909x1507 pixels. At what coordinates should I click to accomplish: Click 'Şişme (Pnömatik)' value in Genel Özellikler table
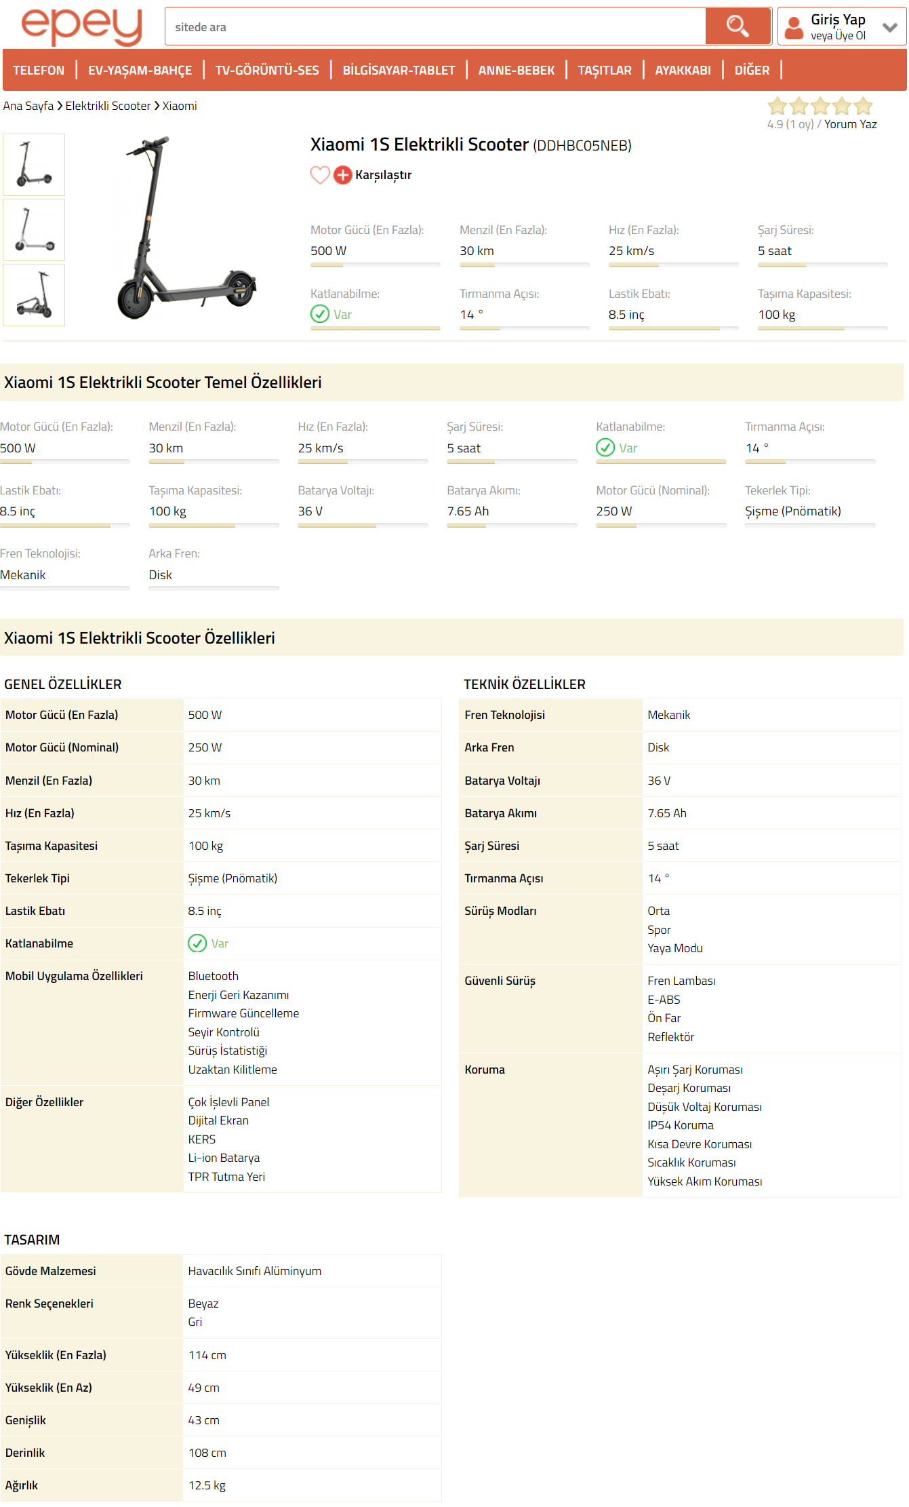(233, 878)
